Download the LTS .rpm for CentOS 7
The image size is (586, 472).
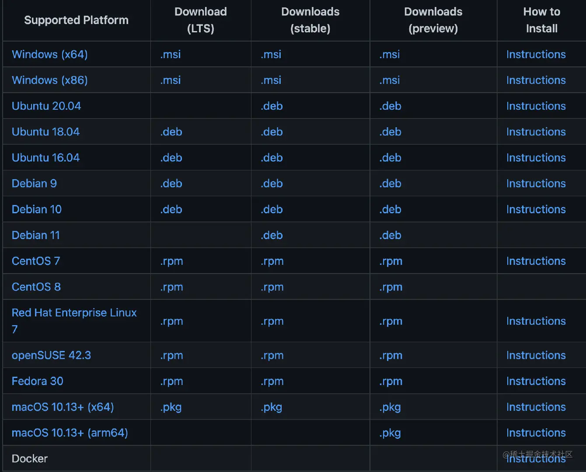tap(172, 261)
